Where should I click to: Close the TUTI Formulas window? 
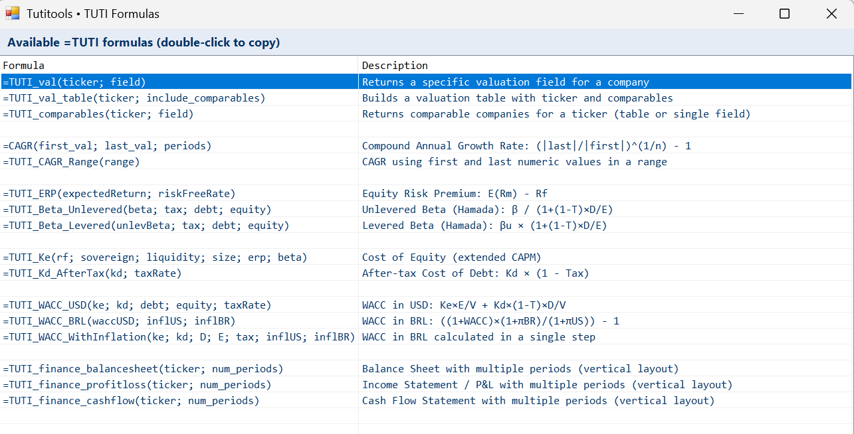tap(831, 13)
